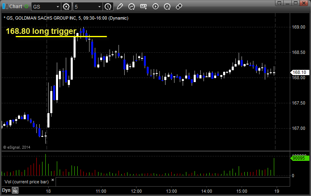Close the Vol study pane with x
311x196 pixels.
53,180
